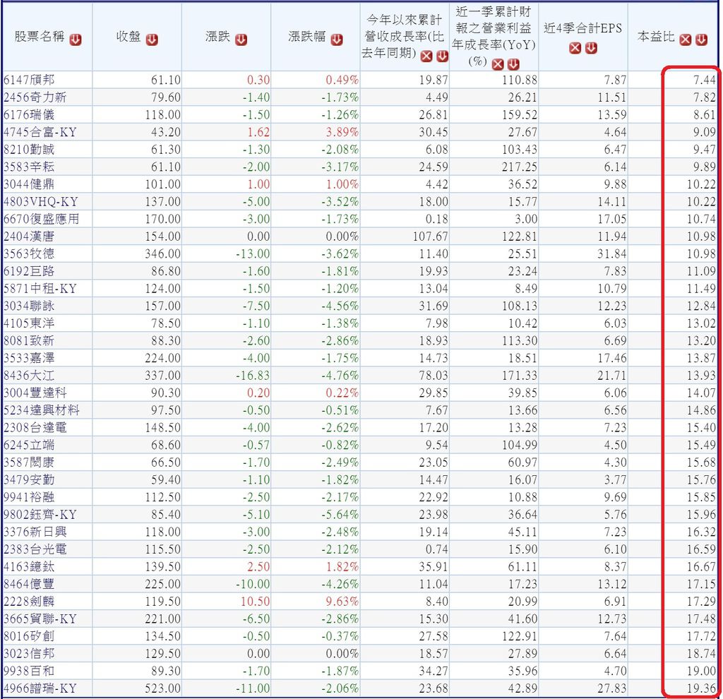The image size is (723, 699).
Task: Delete the YoY column using the X icon
Action: click(x=497, y=63)
